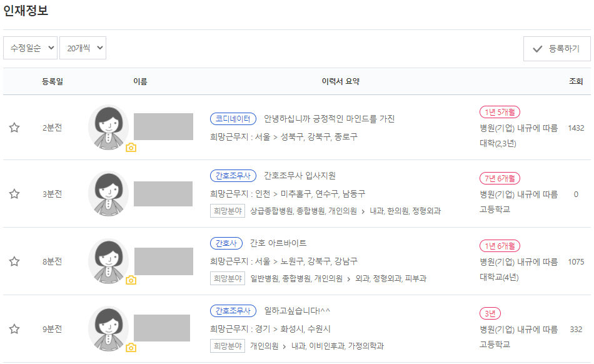Toggle the favorite star on the second listing
This screenshot has height=364, width=594.
click(13, 194)
